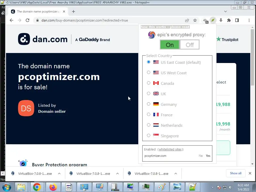Click the pcoptimizer.com whitelist entry text

(155, 156)
